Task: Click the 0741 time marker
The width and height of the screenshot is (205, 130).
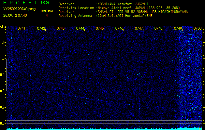Action: 22,29
